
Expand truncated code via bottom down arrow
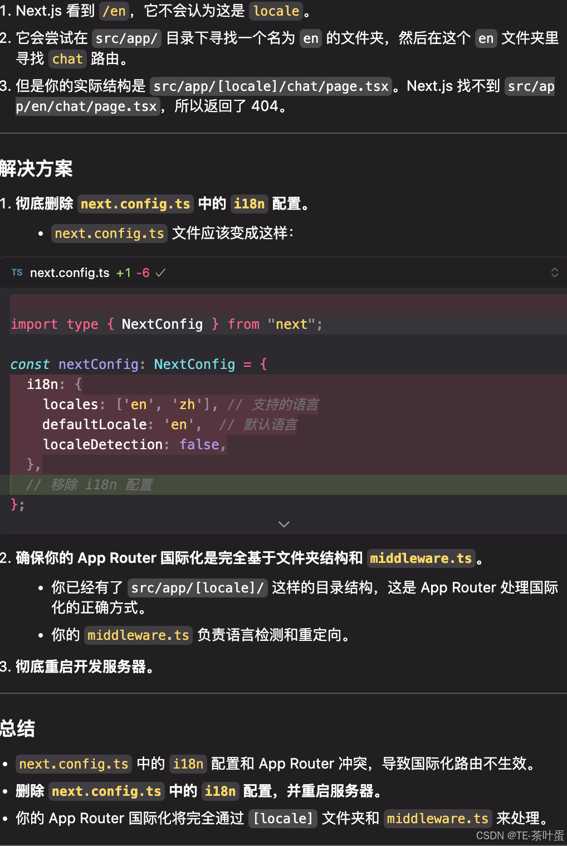284,524
